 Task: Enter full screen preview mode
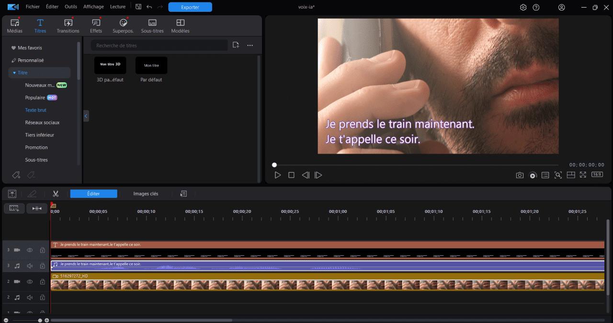tap(583, 175)
